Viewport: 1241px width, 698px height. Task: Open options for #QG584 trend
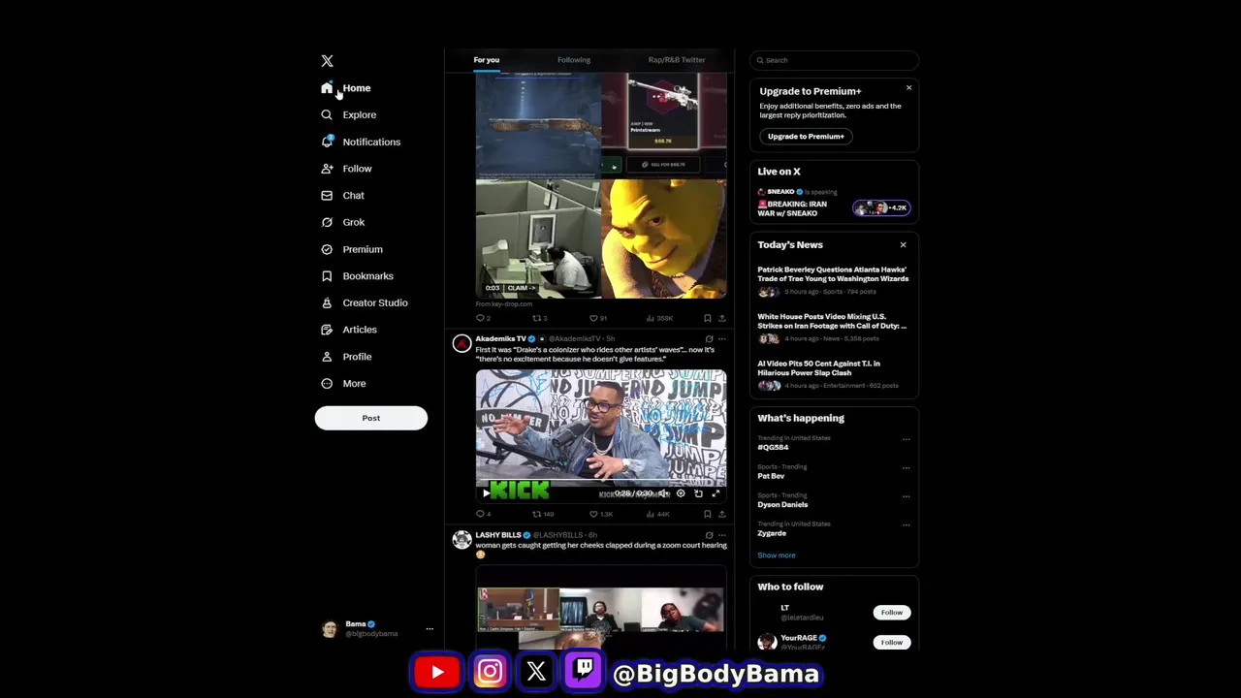[906, 439]
